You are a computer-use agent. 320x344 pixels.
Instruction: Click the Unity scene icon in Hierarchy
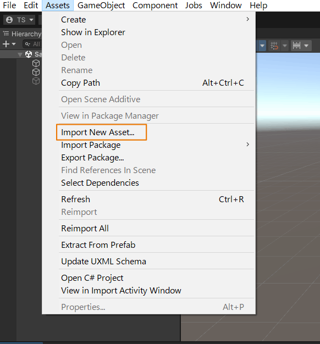click(29, 54)
